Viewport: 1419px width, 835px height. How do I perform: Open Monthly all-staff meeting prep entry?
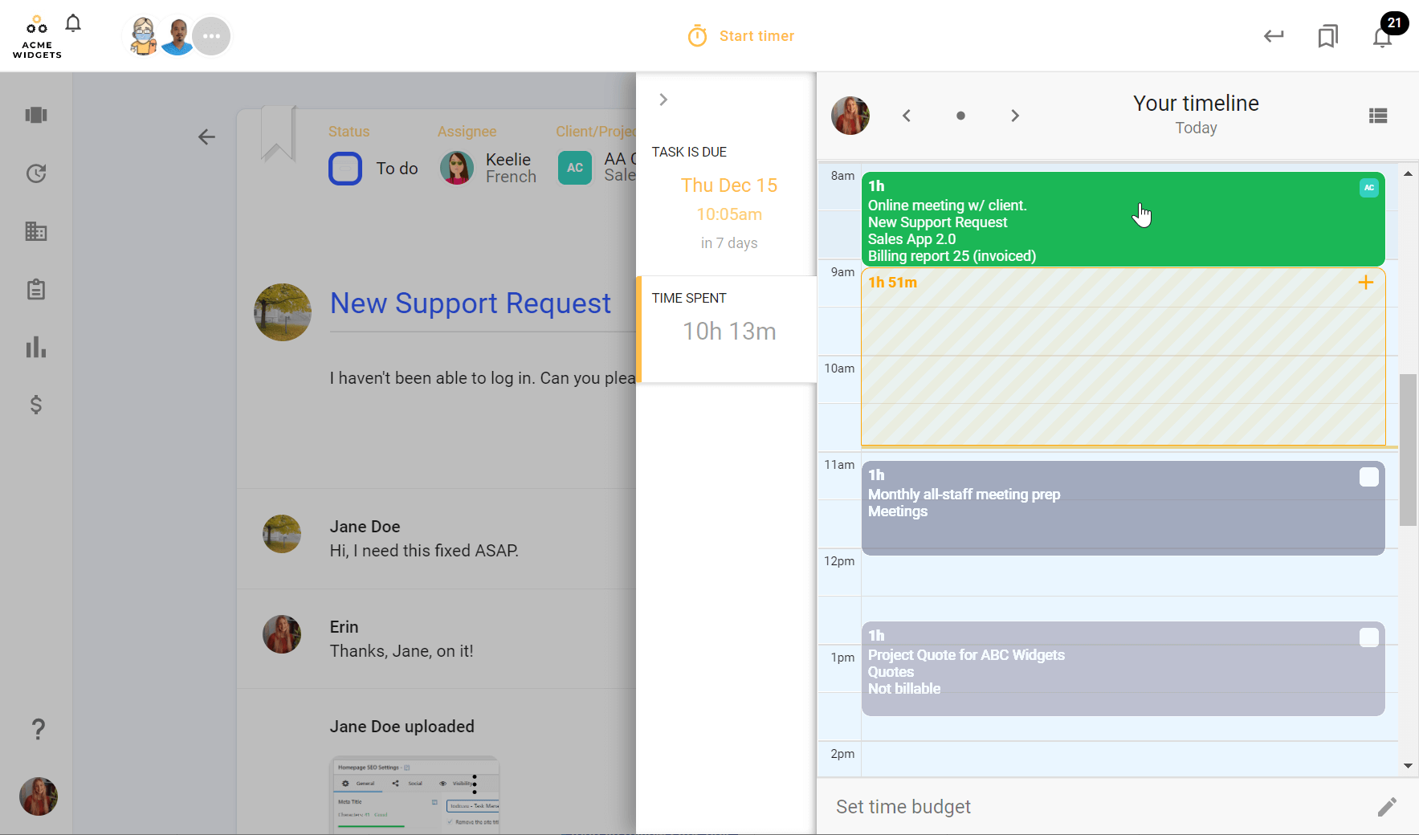click(1123, 507)
